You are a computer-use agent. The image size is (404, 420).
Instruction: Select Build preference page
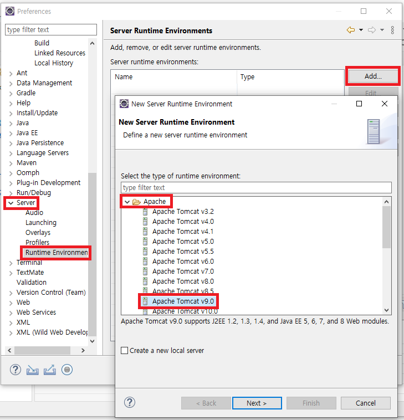tap(42, 43)
